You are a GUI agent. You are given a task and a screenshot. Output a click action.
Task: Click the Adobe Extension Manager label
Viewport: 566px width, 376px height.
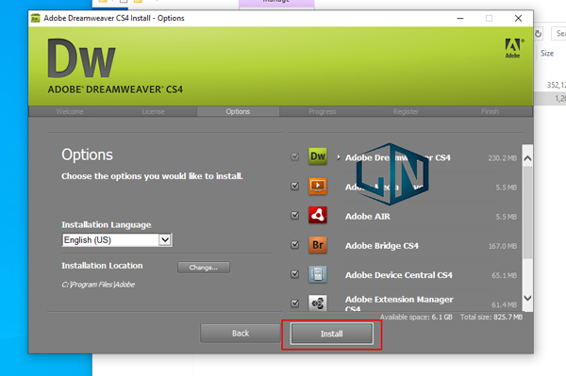[399, 303]
